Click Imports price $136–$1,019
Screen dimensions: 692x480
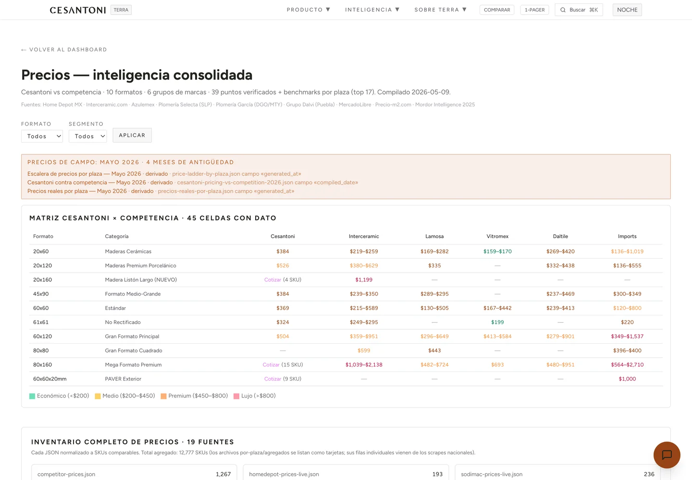coord(627,252)
